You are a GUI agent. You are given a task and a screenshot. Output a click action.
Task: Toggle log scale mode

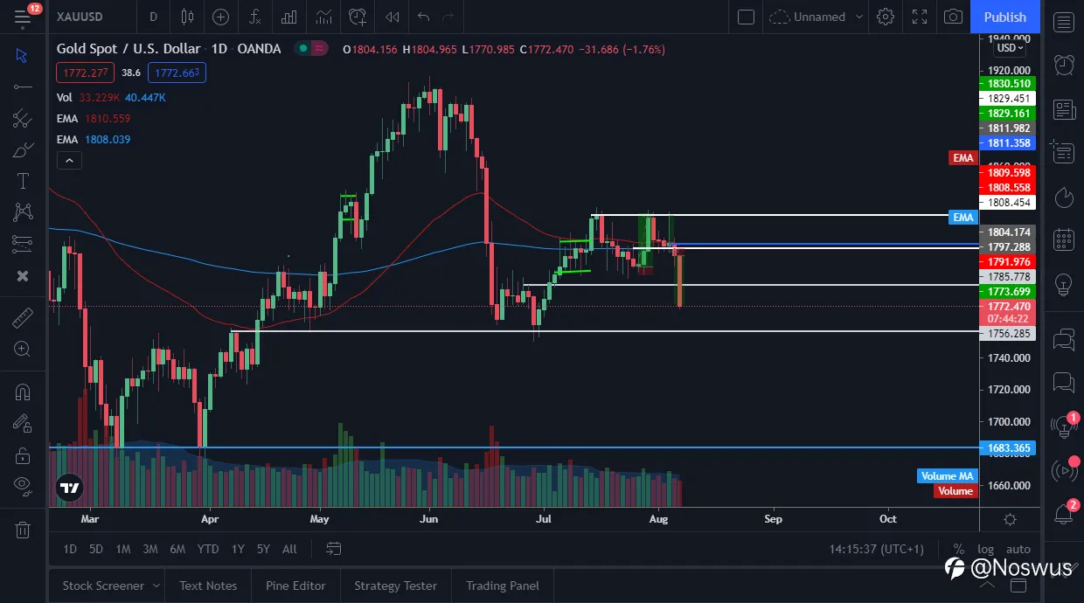[986, 549]
